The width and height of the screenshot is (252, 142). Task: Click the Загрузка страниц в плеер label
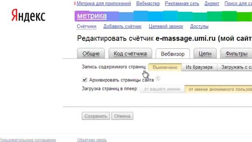click(110, 89)
